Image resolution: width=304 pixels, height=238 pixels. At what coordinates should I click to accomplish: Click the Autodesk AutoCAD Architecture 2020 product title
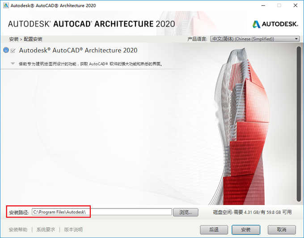tap(78, 51)
